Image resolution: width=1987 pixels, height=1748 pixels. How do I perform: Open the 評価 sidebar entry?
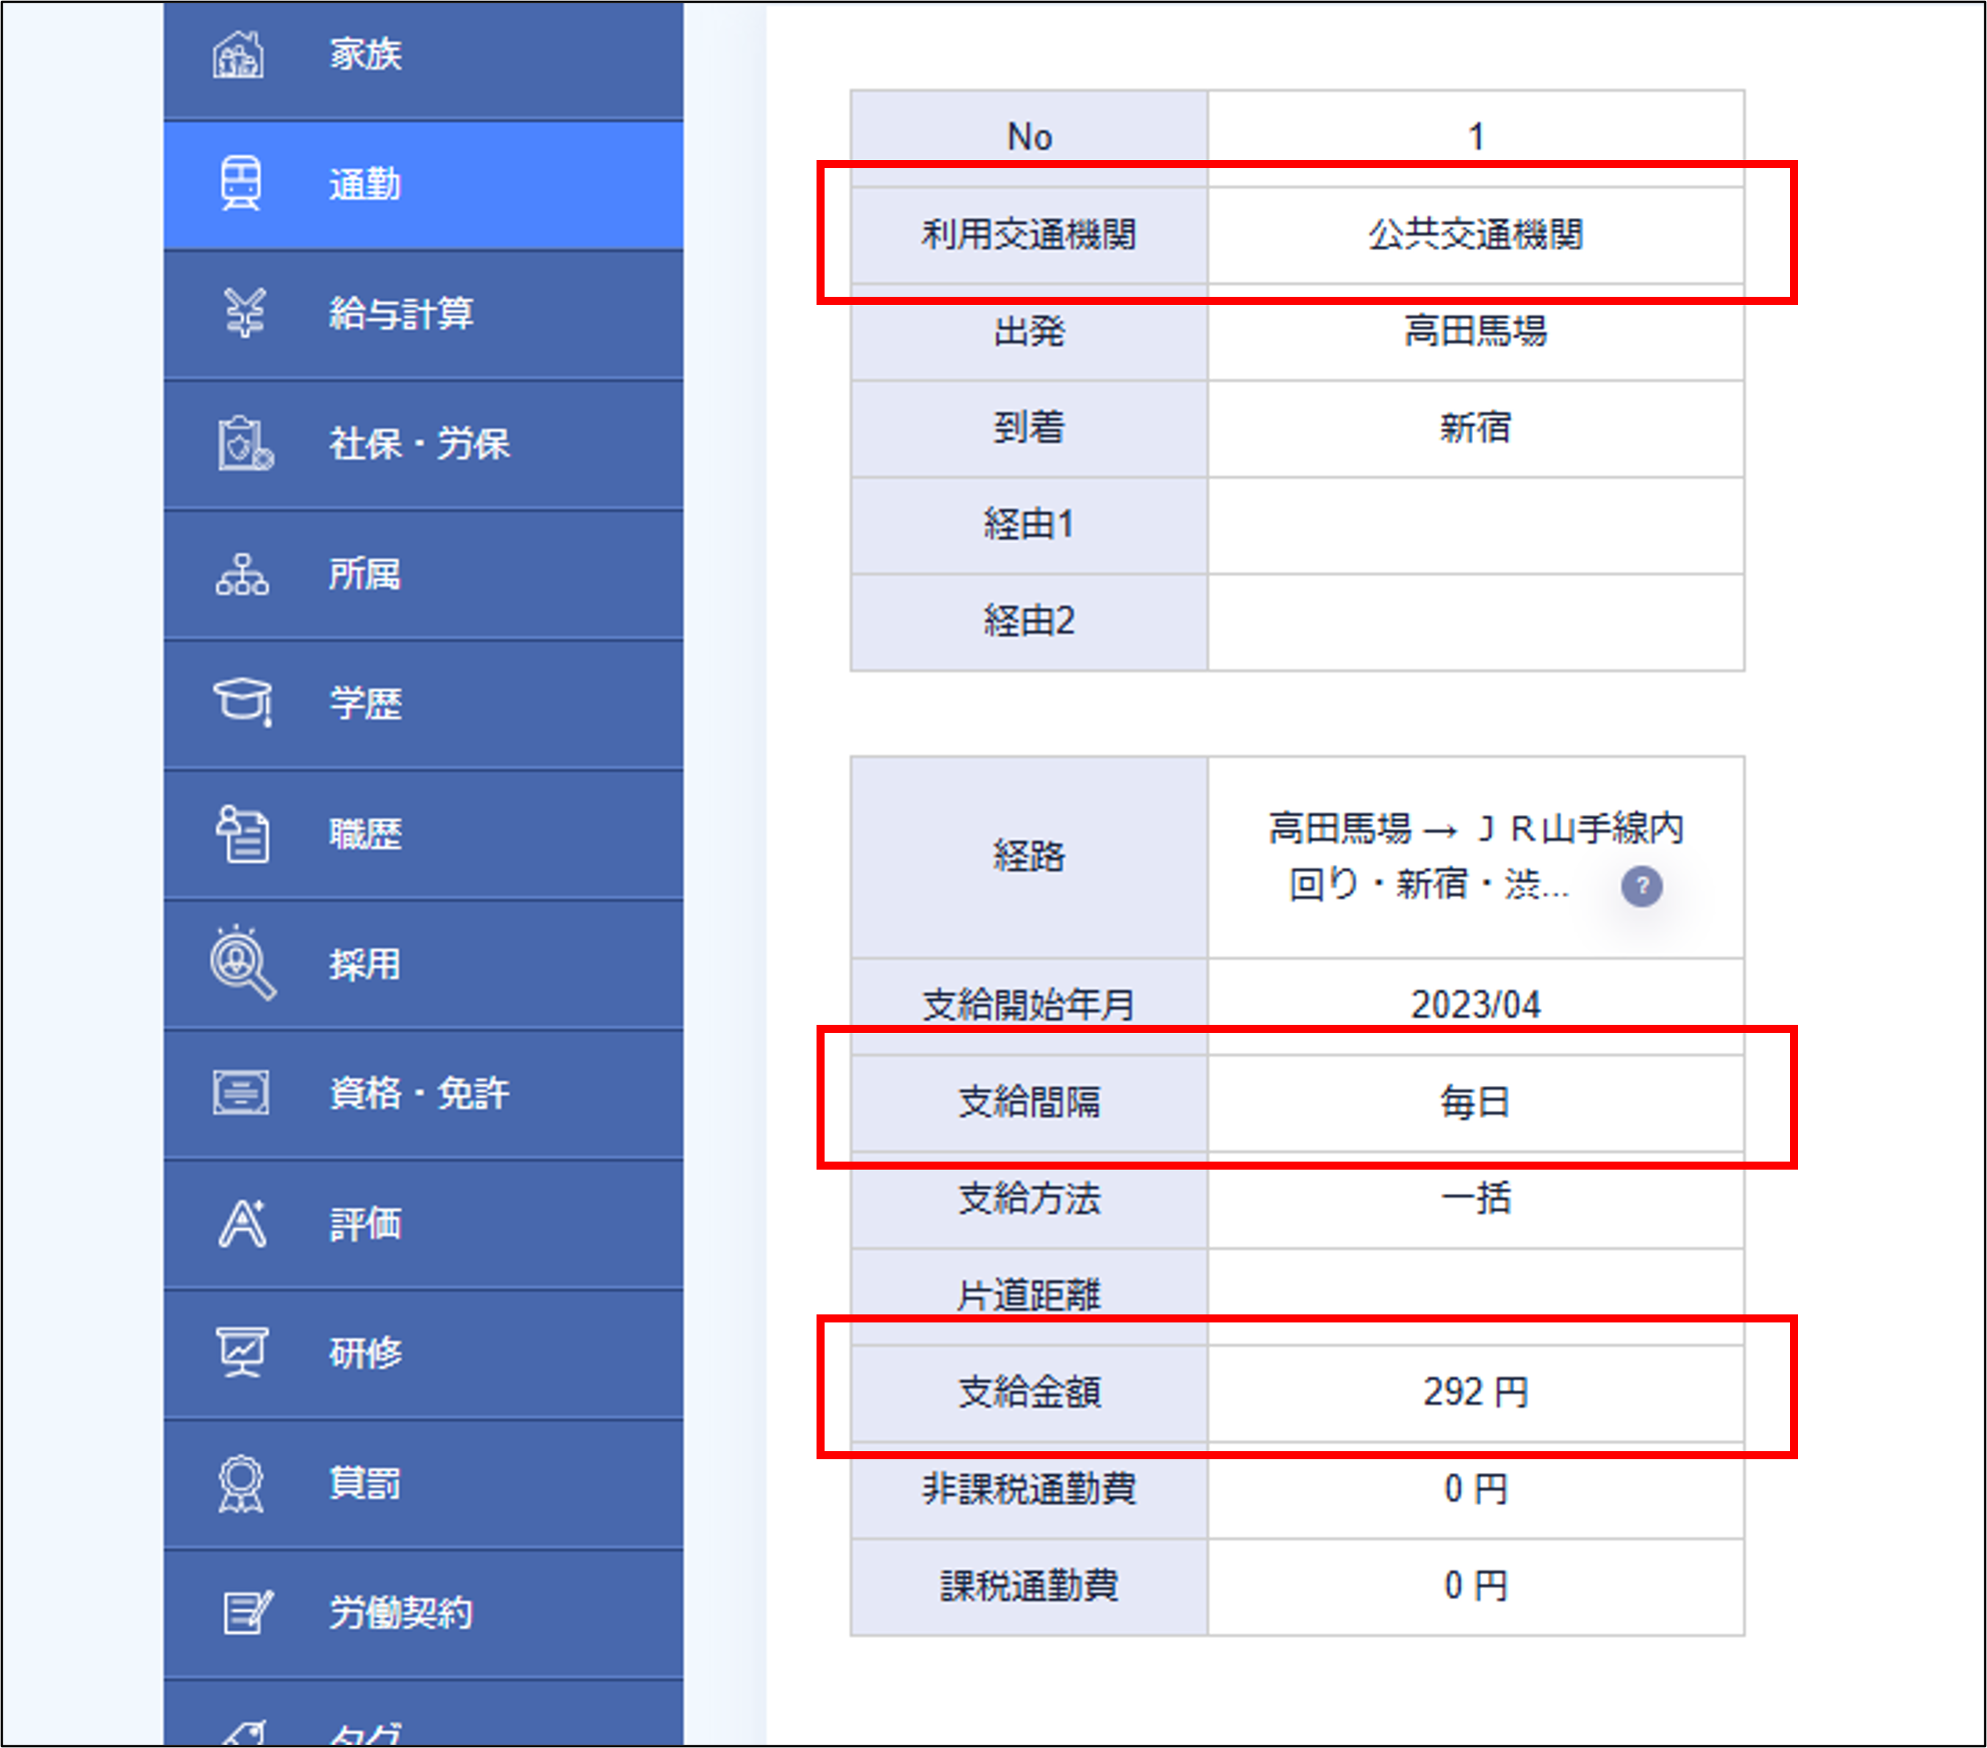(x=423, y=1223)
